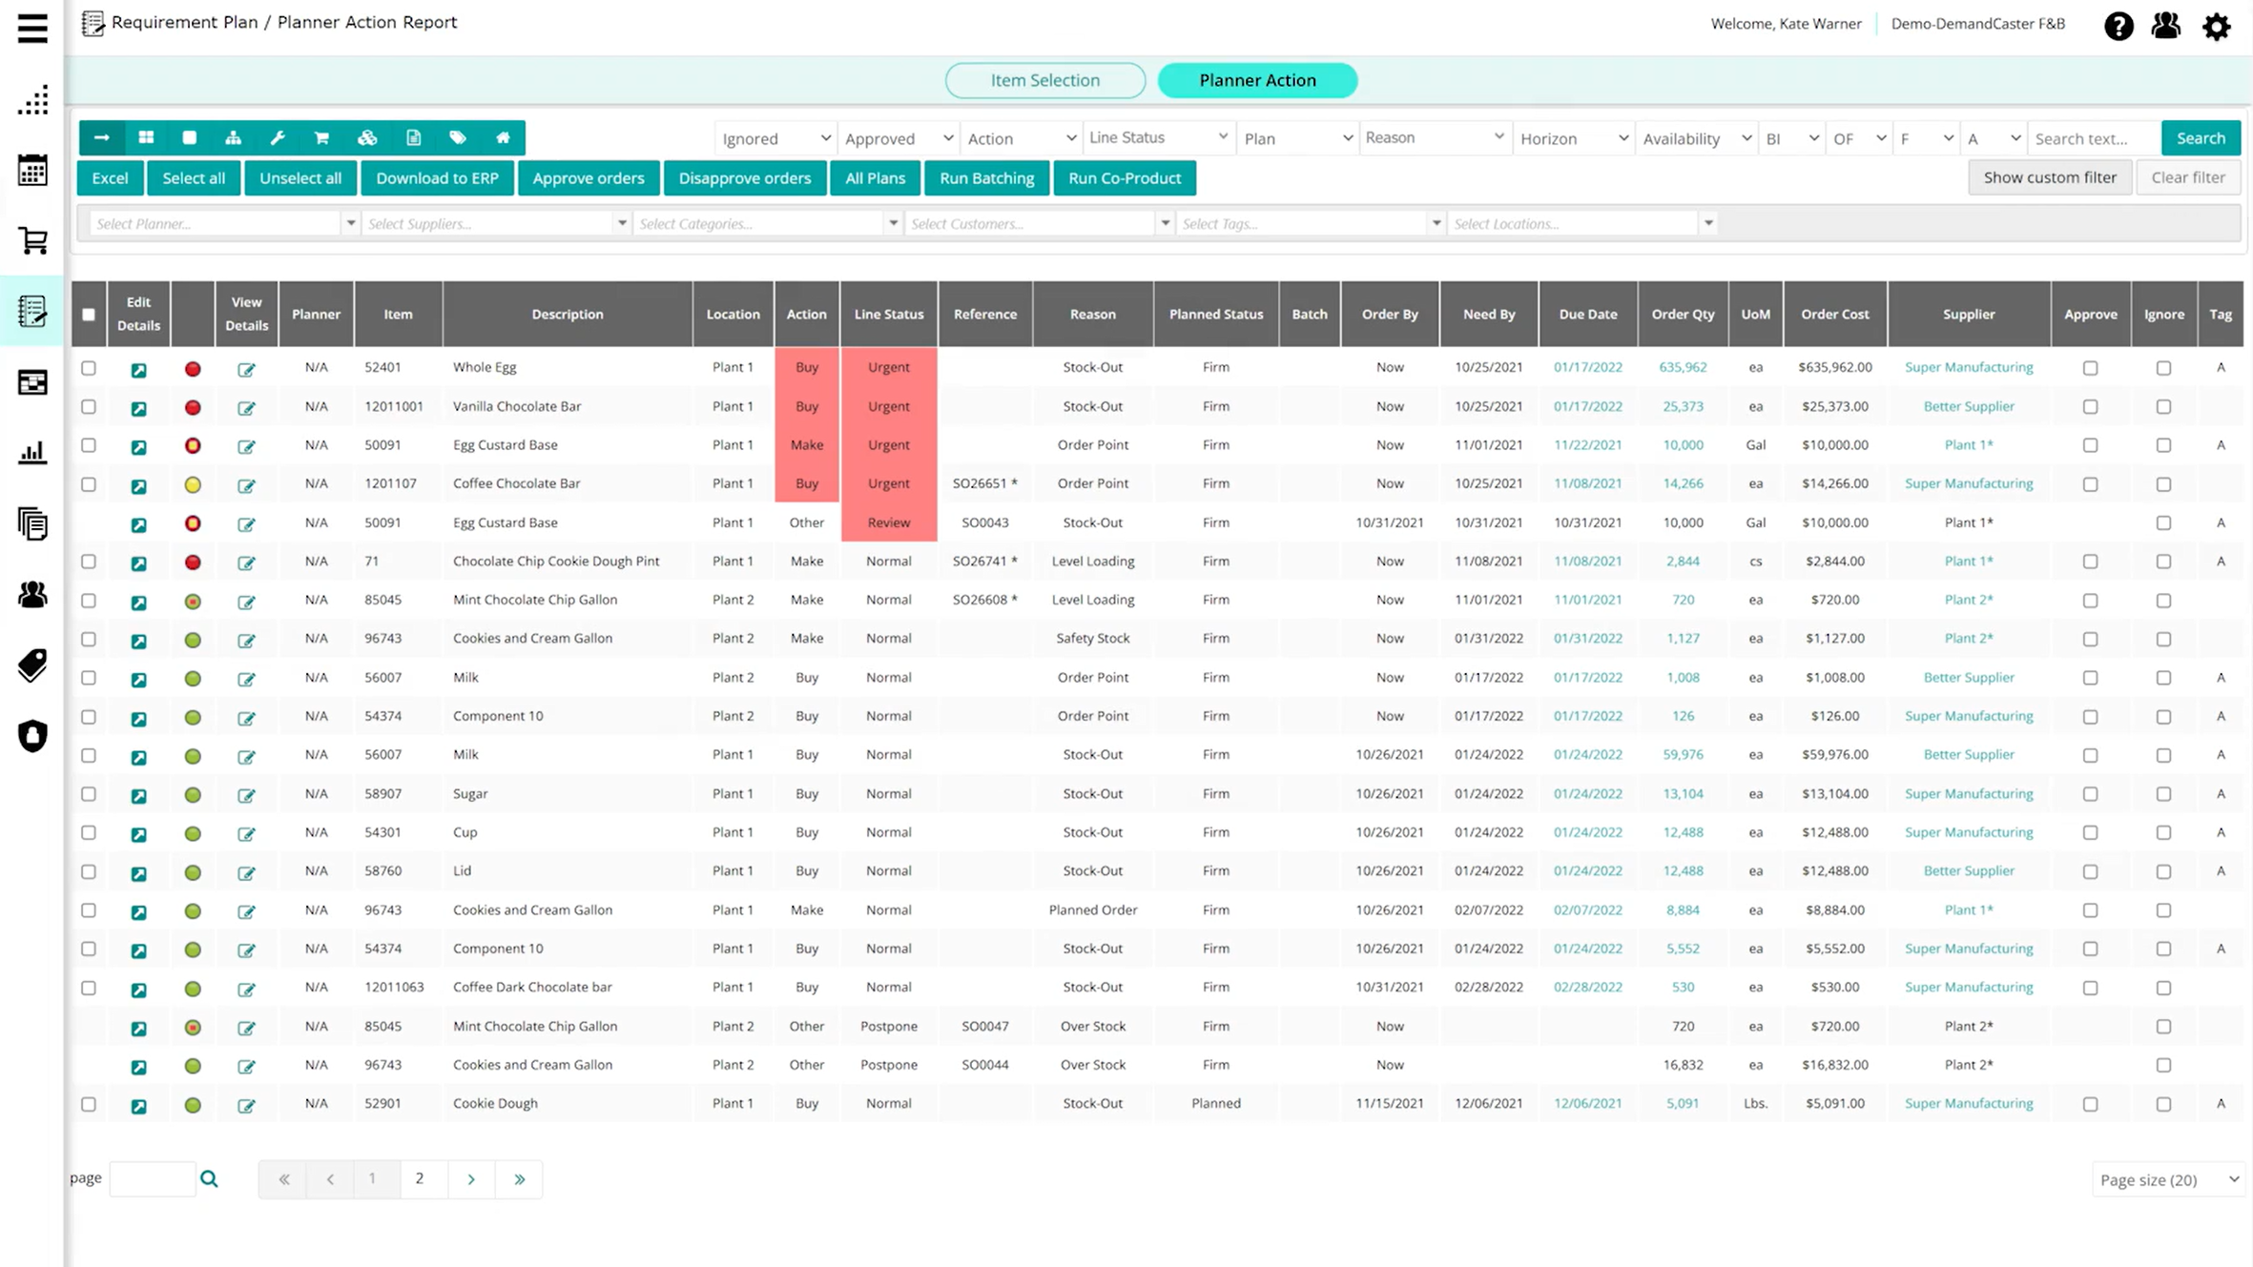Toggle the header select-all checkbox
The height and width of the screenshot is (1267, 2253).
coord(89,315)
